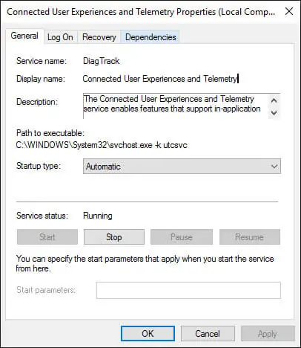This screenshot has height=348, width=301.
Task: Click inside the Description text box
Action: coord(176,106)
